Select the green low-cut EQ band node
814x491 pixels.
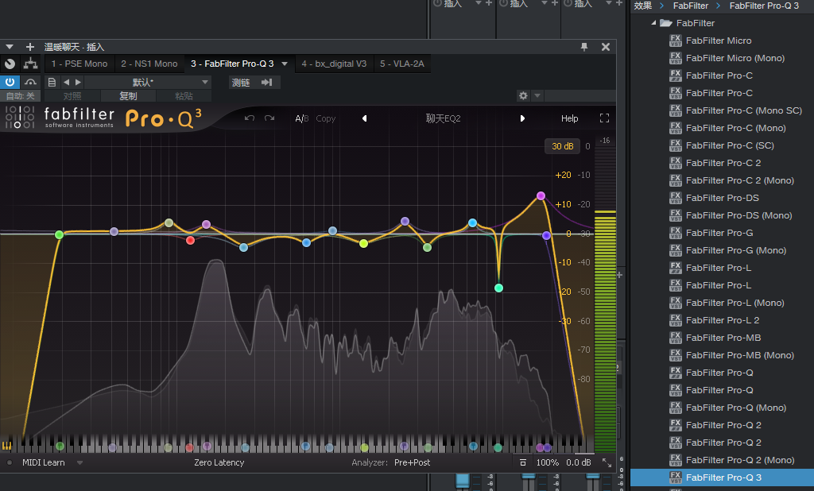59,234
